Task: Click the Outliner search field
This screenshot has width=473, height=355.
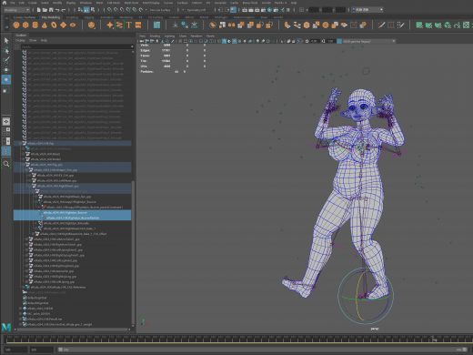Action: pos(76,46)
